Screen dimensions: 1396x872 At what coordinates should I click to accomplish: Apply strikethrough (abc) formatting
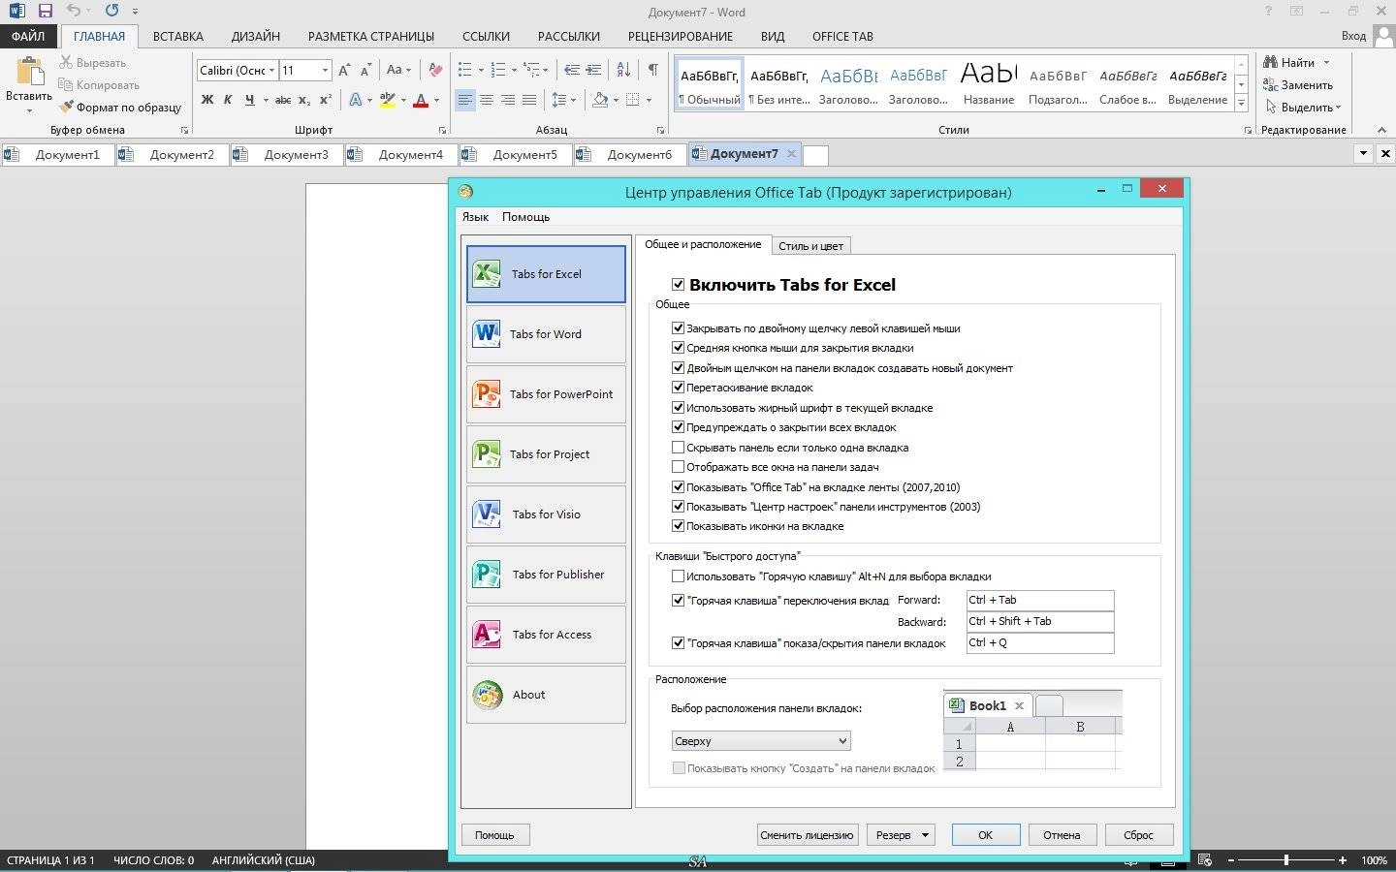(x=283, y=100)
